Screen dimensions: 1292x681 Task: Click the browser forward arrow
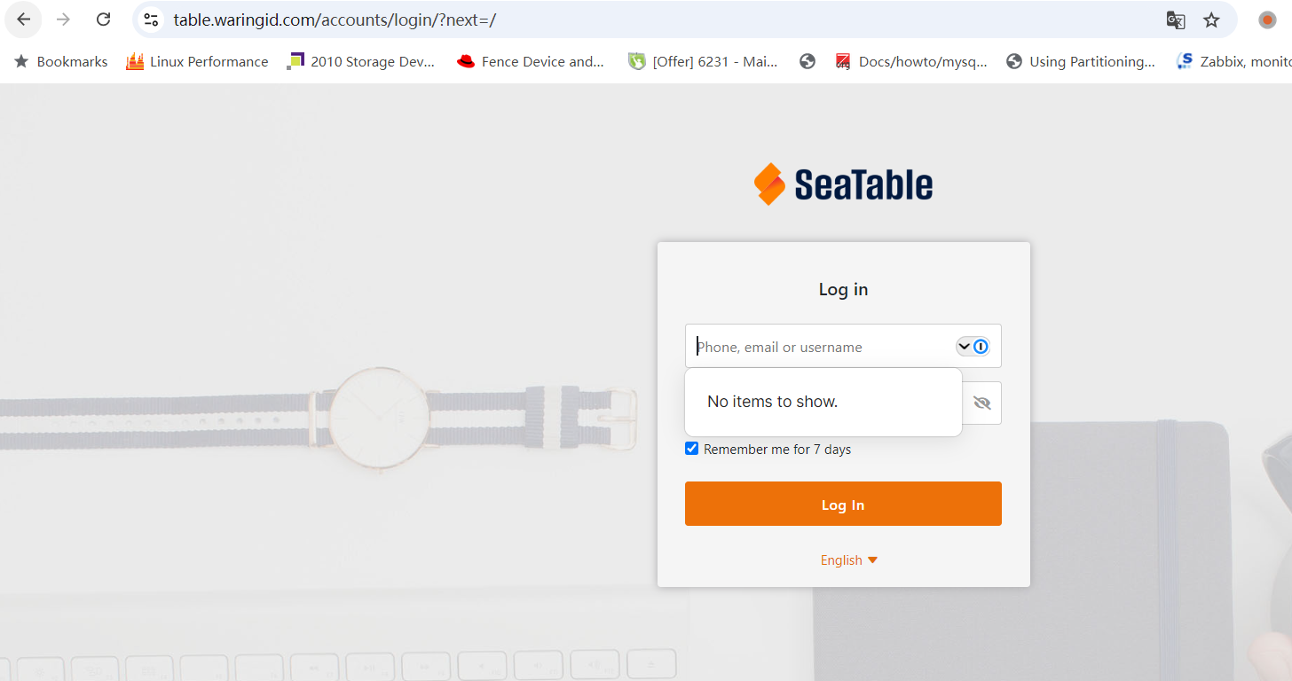pos(64,20)
